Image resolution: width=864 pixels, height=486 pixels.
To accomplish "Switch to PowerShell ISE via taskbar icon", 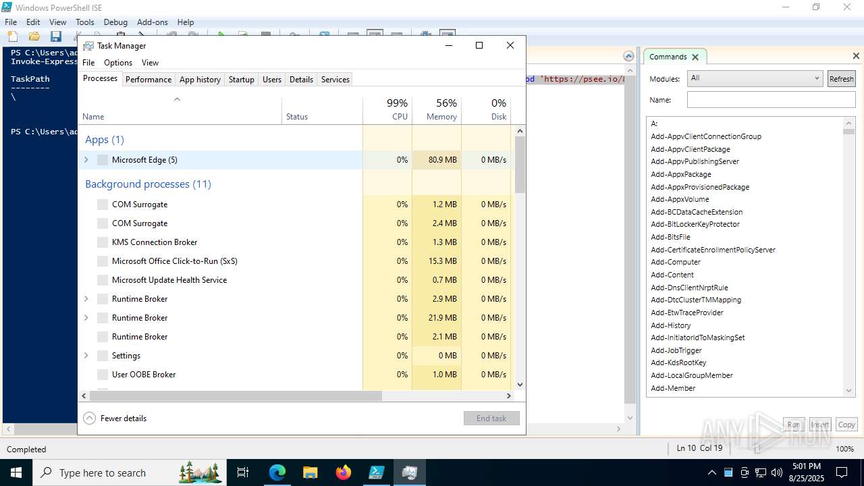I will pyautogui.click(x=376, y=473).
